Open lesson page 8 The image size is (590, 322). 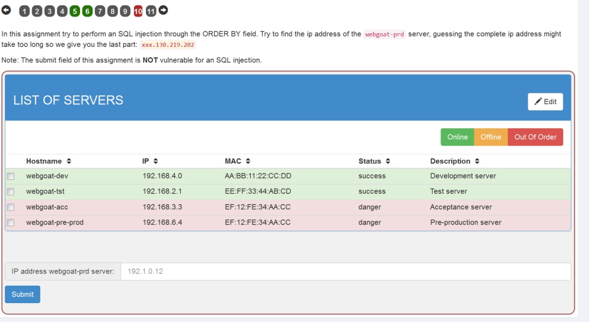pyautogui.click(x=113, y=11)
